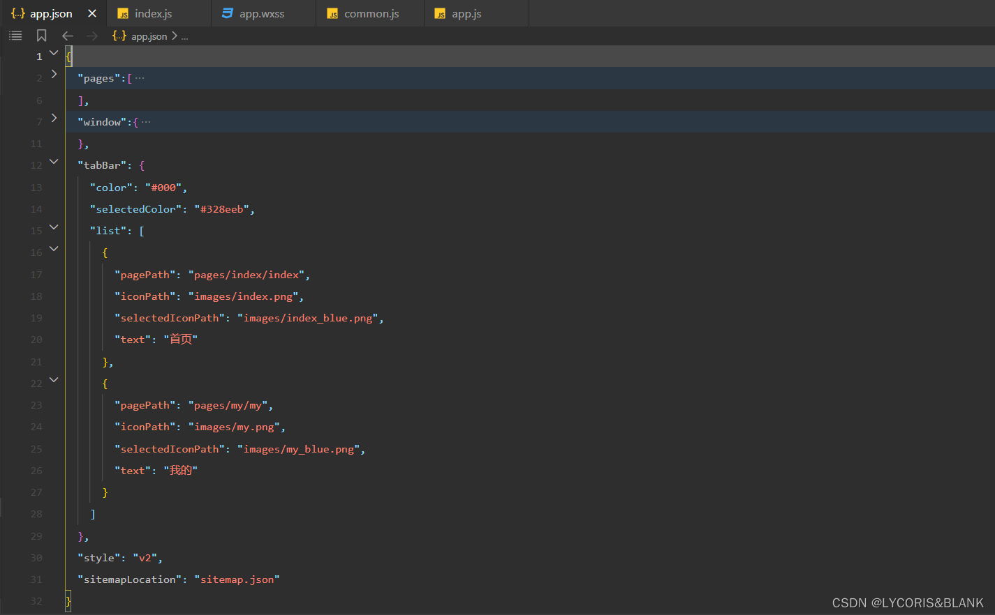Click line number 20 in the gutter

click(x=36, y=340)
